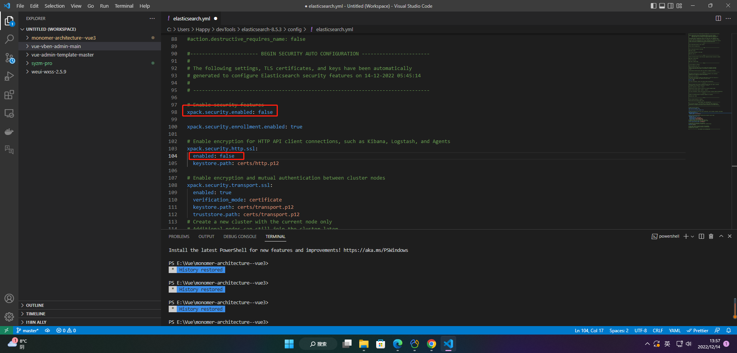The height and width of the screenshot is (353, 737).
Task: Change the CRLF line ending setting
Action: click(x=658, y=330)
